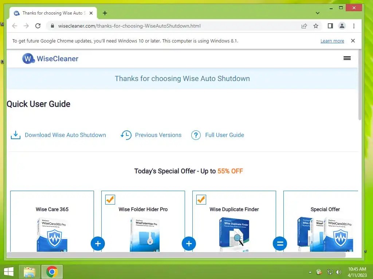The height and width of the screenshot is (279, 373).
Task: Click the download arrow icon
Action: pyautogui.click(x=15, y=135)
